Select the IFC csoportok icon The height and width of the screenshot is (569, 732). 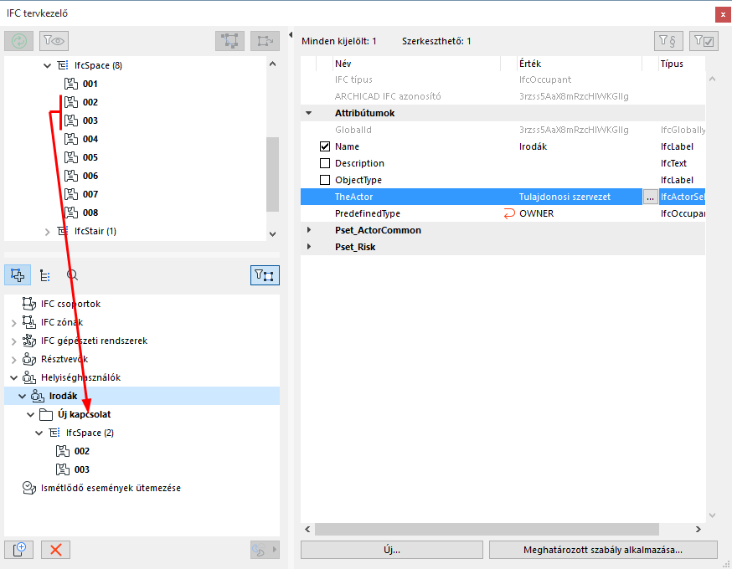[x=29, y=304]
